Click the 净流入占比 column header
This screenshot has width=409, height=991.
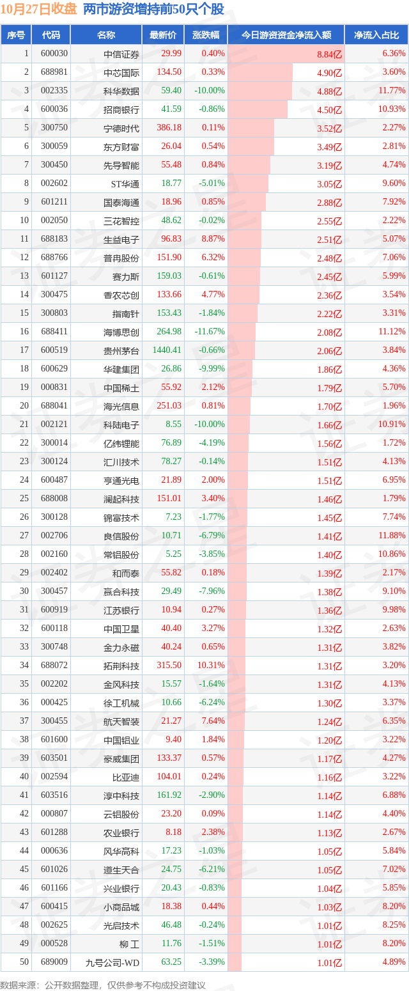[376, 35]
